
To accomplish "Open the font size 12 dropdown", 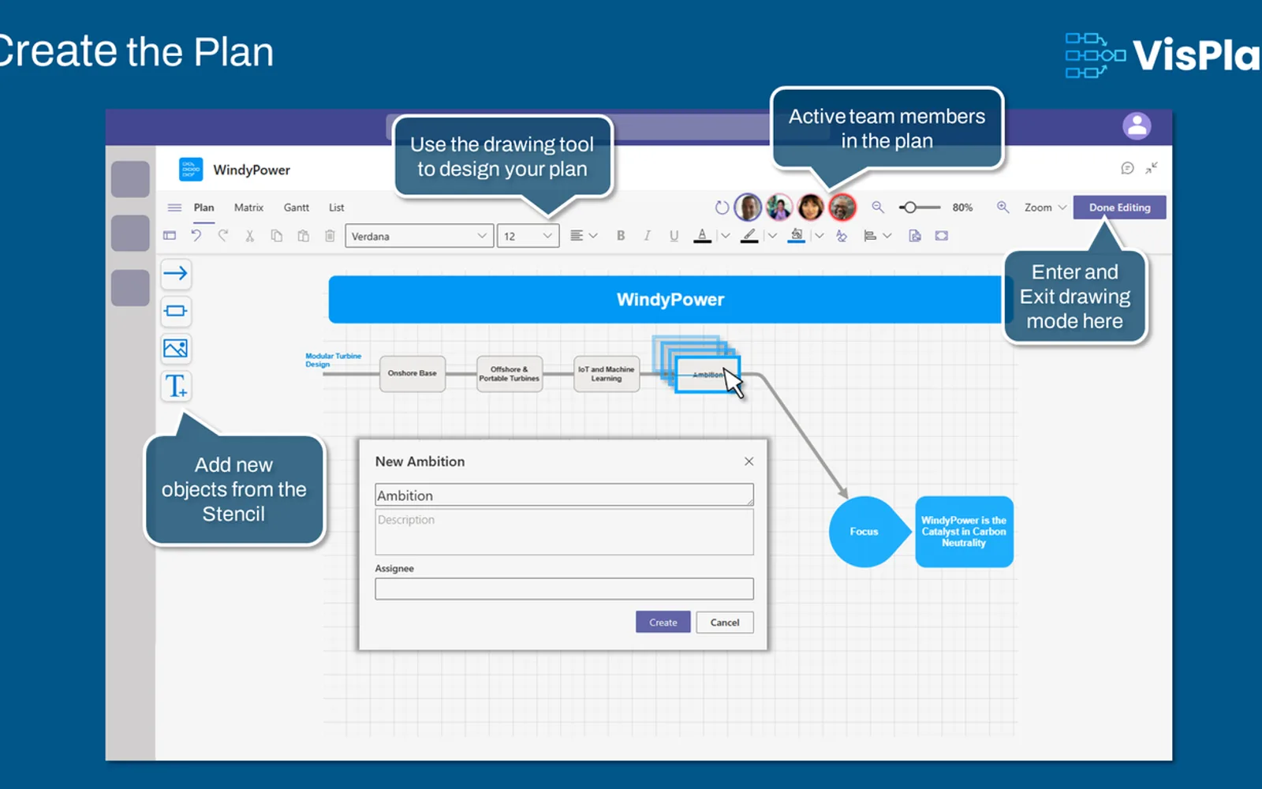I will coord(528,236).
